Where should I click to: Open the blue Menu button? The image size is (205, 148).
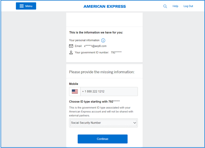click(26, 6)
